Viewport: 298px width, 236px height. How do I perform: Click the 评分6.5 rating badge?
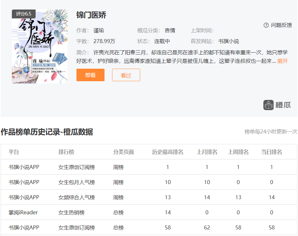[23, 14]
